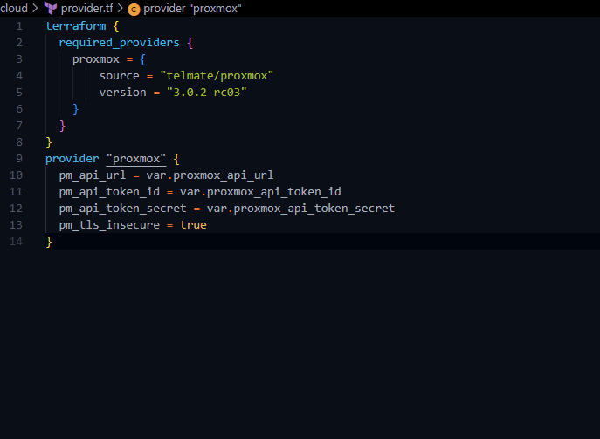600x439 pixels.
Task: Click line number 14 in the gutter
Action: click(17, 242)
